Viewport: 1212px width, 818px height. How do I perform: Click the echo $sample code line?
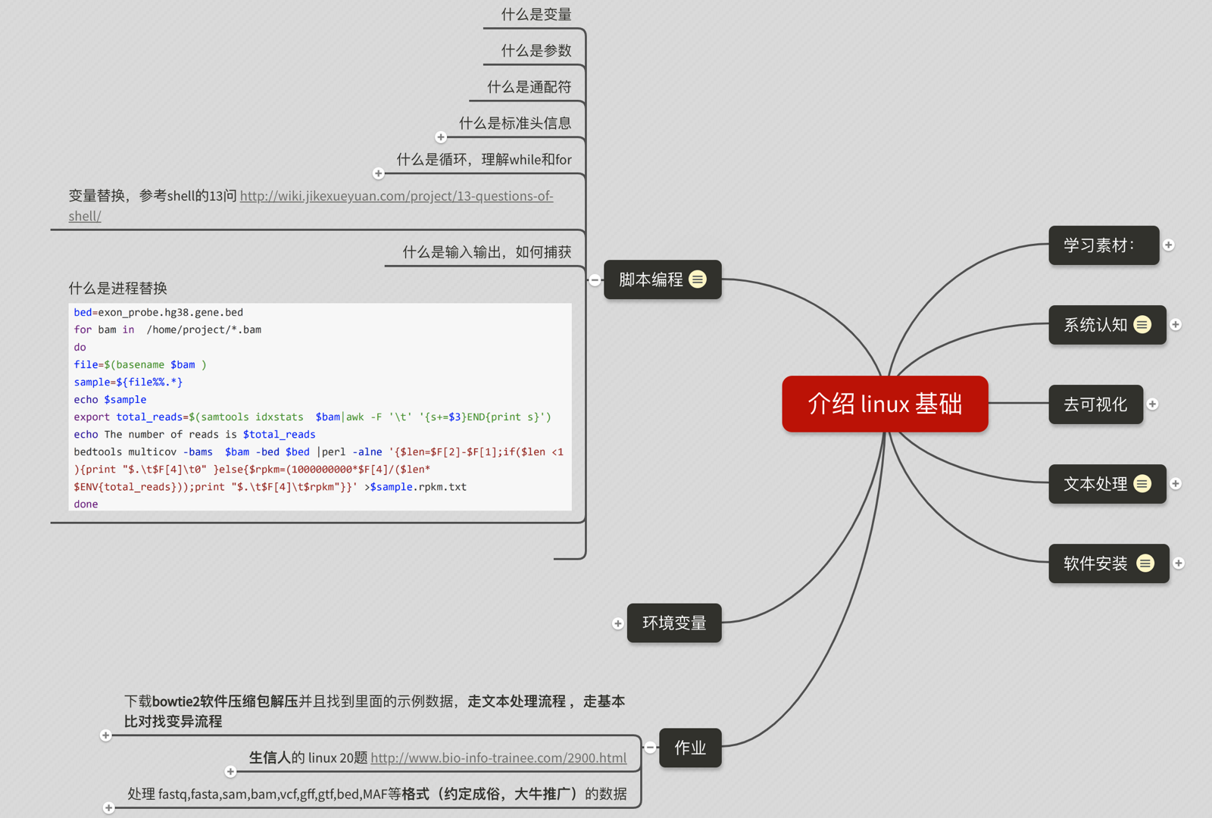pos(110,399)
